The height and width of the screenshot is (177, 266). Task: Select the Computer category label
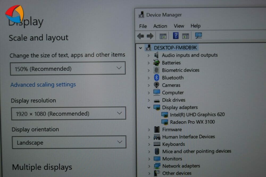point(173,93)
